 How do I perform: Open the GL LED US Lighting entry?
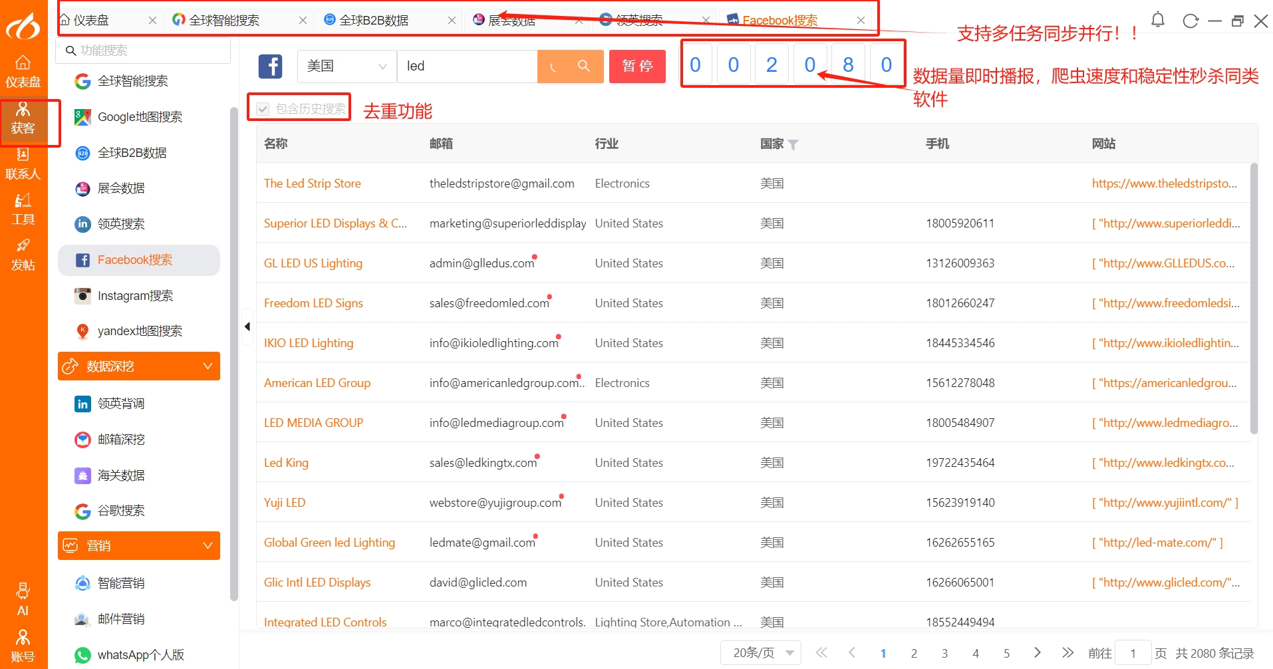click(313, 263)
